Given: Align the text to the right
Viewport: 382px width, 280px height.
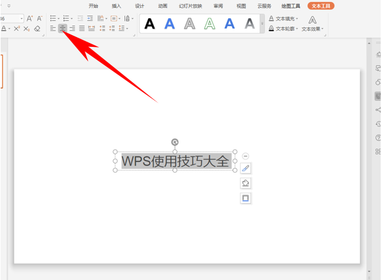Looking at the screenshot, I should [x=72, y=29].
